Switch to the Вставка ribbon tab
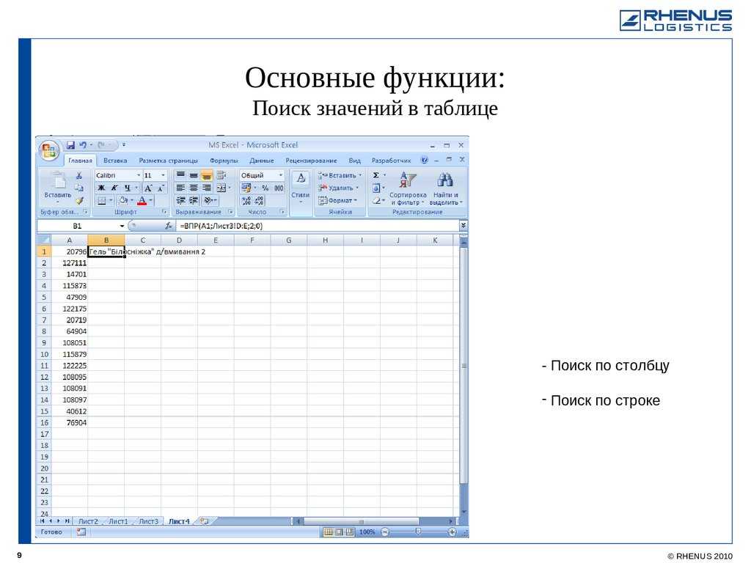The height and width of the screenshot is (563, 751). [115, 161]
